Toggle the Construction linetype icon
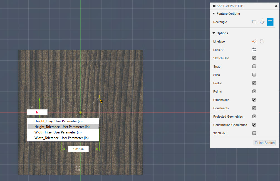Viewport: 280px width, 181px height. [x=254, y=41]
